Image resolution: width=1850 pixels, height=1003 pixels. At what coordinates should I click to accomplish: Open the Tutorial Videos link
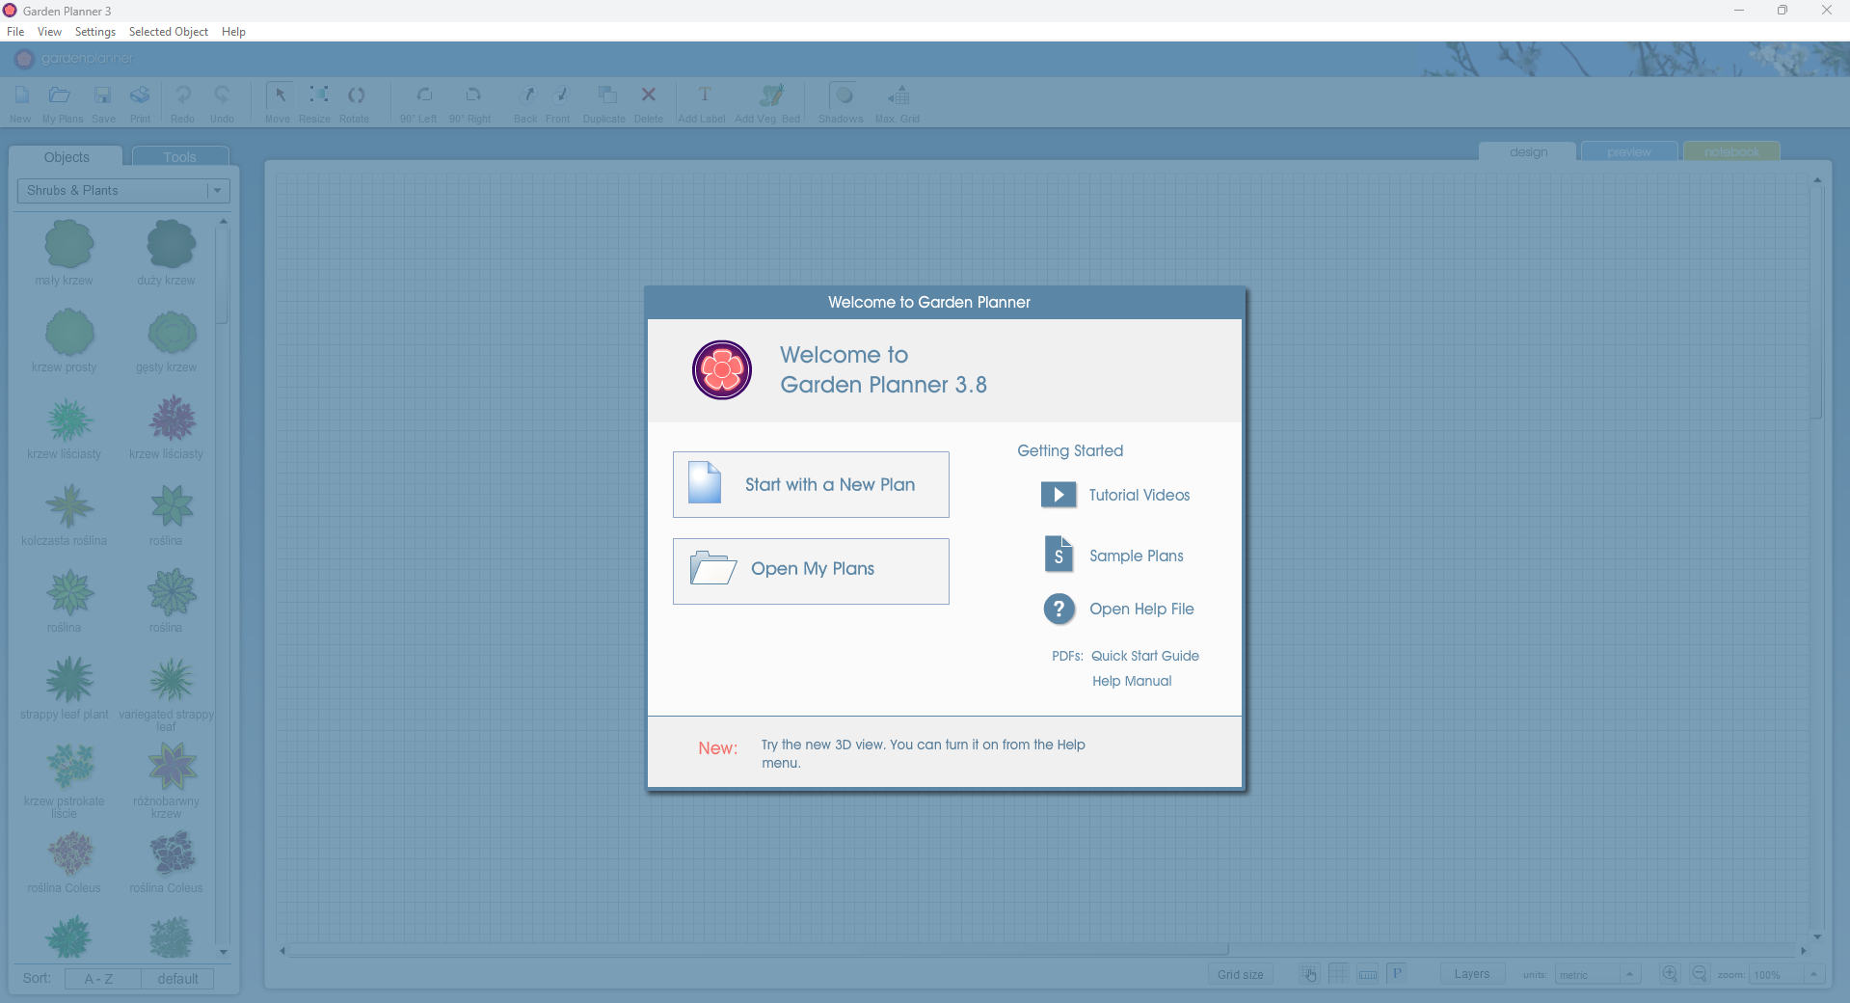[1139, 495]
